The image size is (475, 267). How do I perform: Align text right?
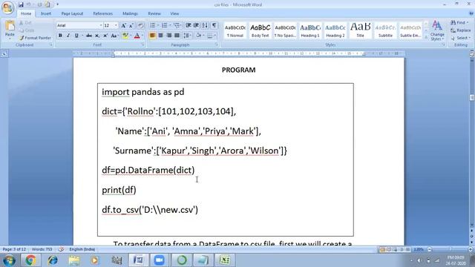tap(169, 36)
